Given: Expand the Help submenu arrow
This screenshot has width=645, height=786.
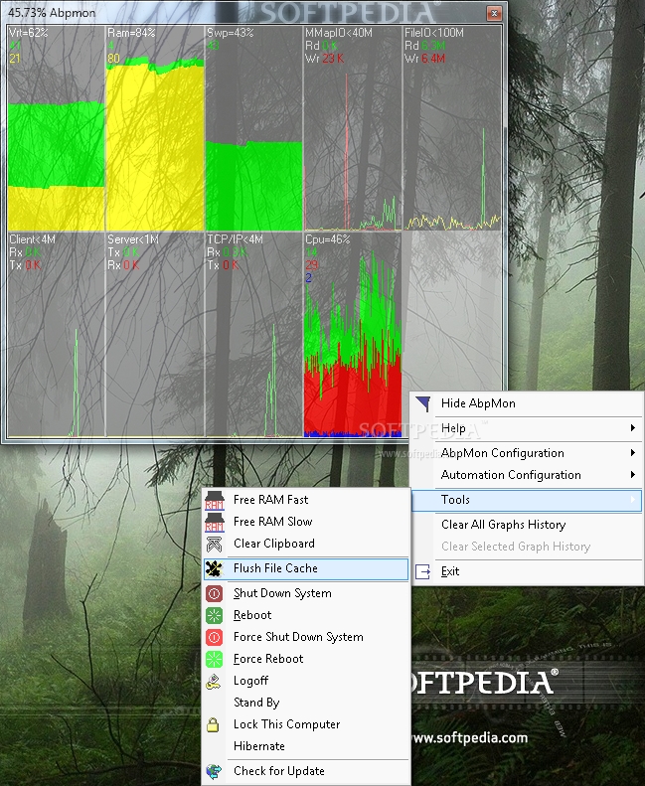Looking at the screenshot, I should tap(633, 428).
